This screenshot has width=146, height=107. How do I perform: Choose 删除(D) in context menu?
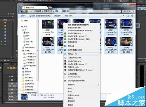71,98
